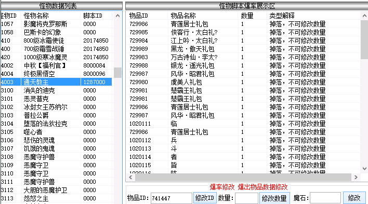
Task: Select monster row 消失的迪克
Action: coord(56,90)
